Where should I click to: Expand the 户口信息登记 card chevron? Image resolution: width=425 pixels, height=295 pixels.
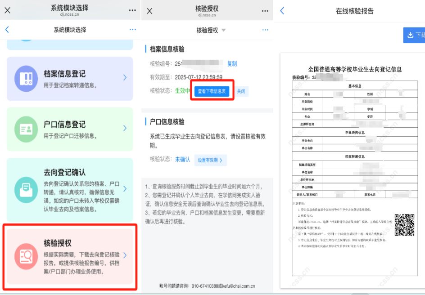[125, 128]
